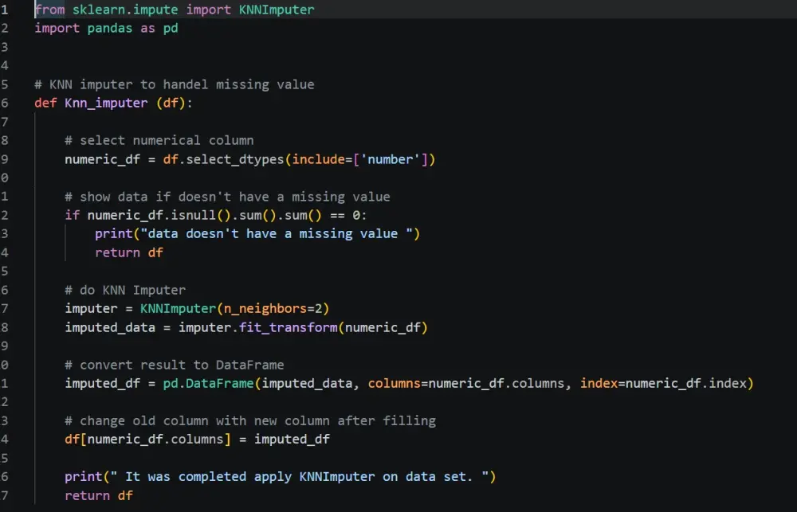Screen dimensions: 797x512
Task: Click the KNNImputer import name on line 1
Action: (277, 10)
